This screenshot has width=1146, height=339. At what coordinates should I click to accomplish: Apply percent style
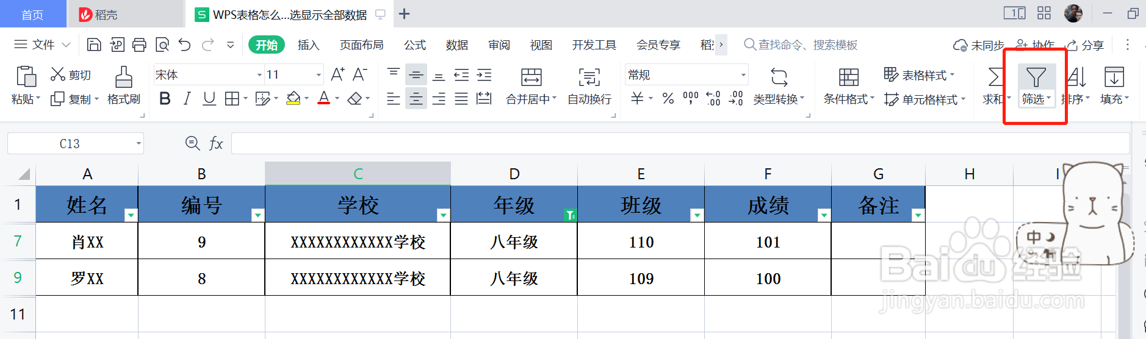(668, 98)
